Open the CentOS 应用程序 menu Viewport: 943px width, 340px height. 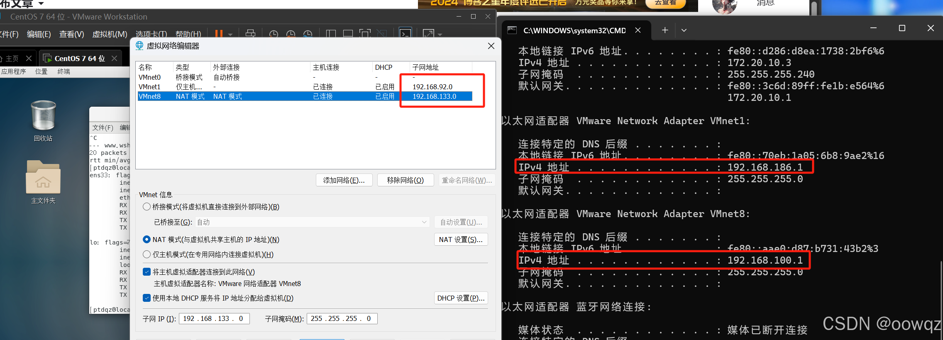[x=13, y=71]
